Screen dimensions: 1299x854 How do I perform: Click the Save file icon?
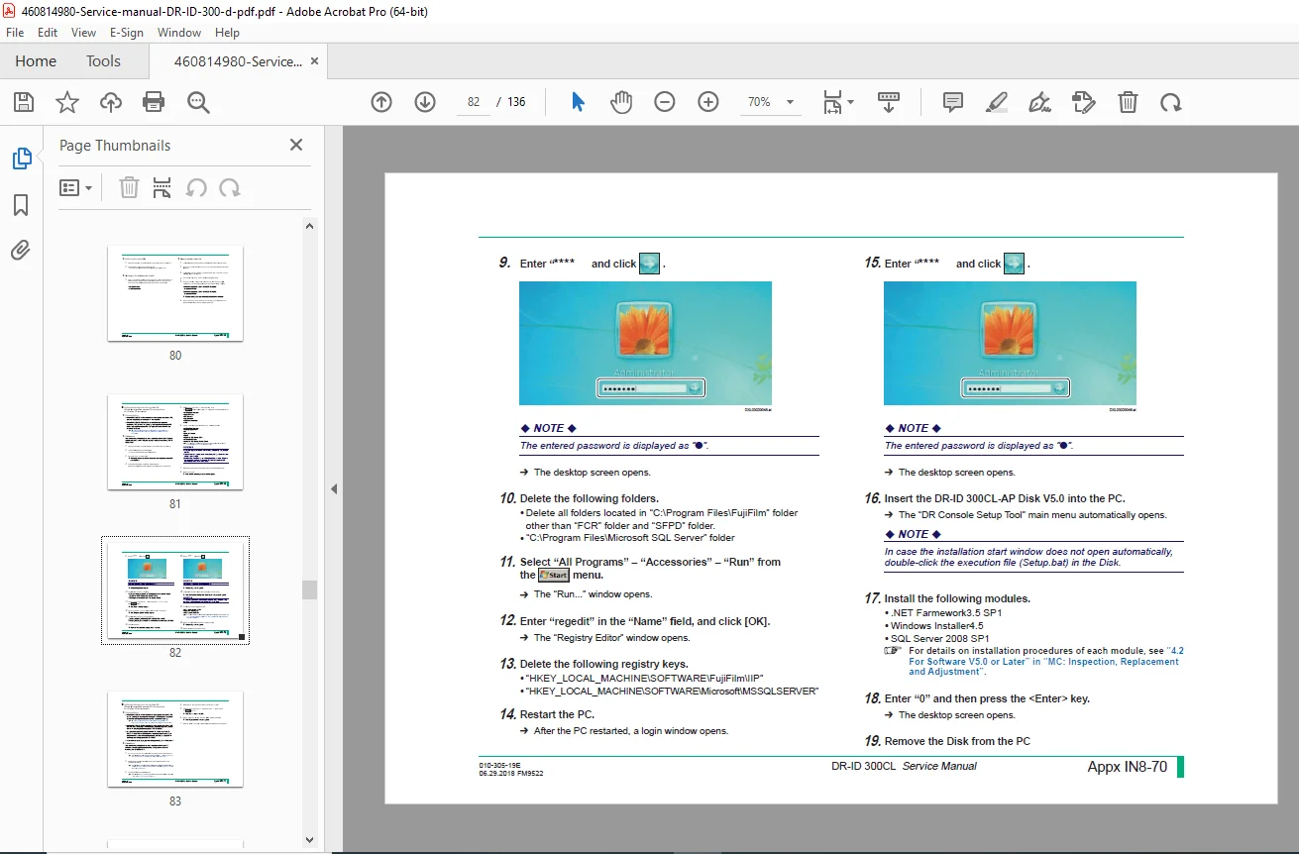click(x=24, y=102)
